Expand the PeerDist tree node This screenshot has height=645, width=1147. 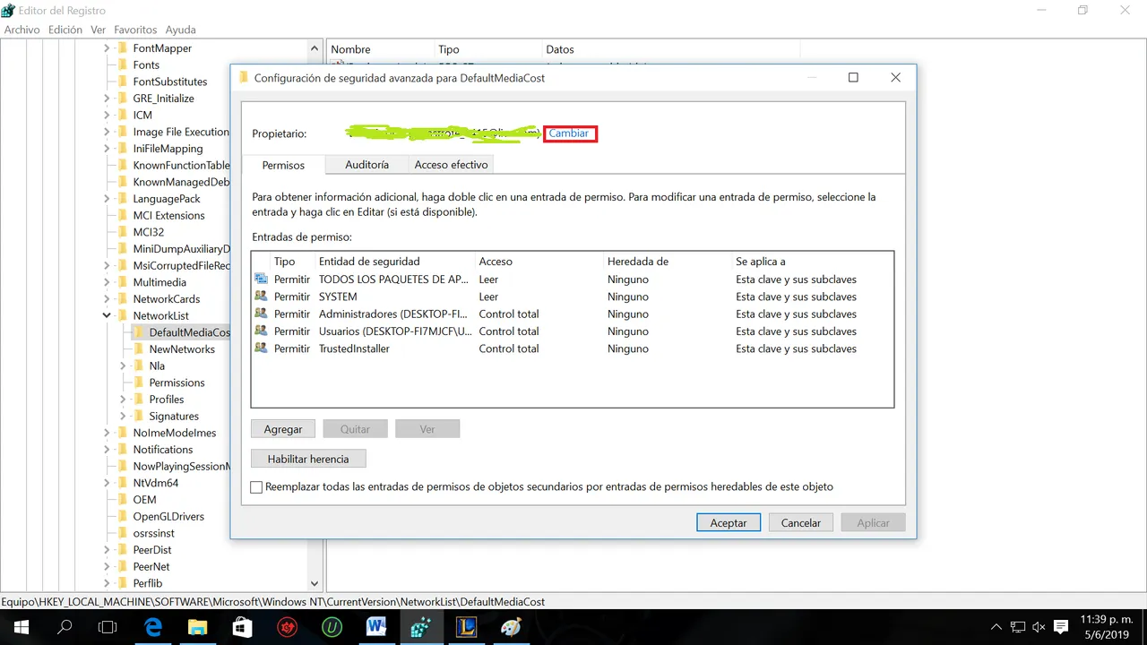tap(107, 550)
